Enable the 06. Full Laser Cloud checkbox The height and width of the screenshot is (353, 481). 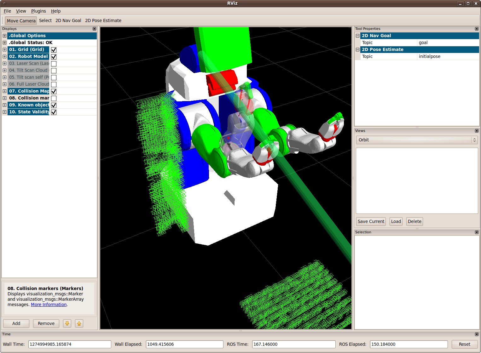click(54, 84)
